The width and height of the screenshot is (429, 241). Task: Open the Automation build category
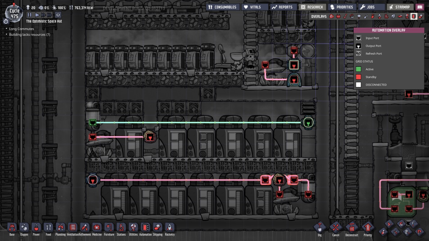pos(145,229)
